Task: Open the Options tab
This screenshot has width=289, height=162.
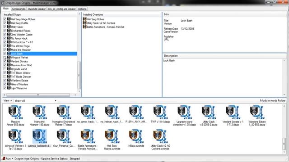Action: tap(82, 9)
